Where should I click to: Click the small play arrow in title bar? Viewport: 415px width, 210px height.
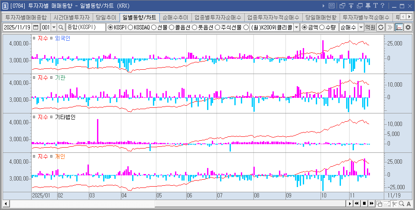click(324, 6)
